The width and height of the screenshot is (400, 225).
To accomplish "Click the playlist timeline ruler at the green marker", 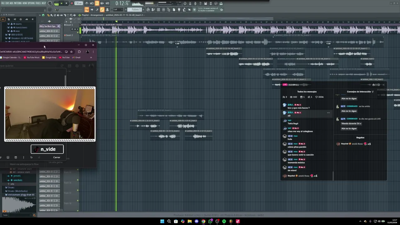I will point(117,22).
